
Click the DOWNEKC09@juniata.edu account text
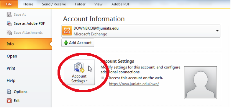pyautogui.click(x=96, y=28)
